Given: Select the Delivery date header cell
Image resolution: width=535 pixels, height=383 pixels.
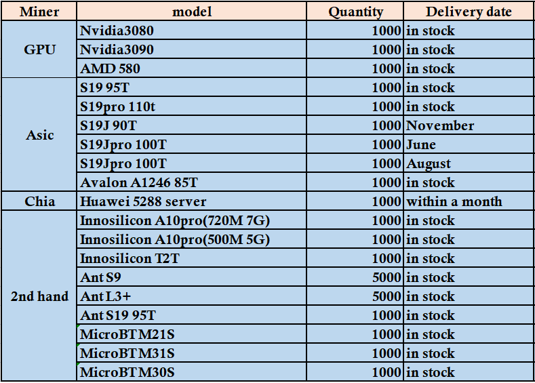Looking at the screenshot, I should 469,12.
